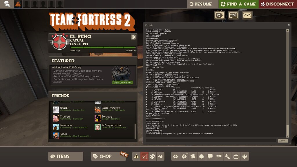Open the gear icon on El Beno's profile
This screenshot has height=167, width=297.
133,37
